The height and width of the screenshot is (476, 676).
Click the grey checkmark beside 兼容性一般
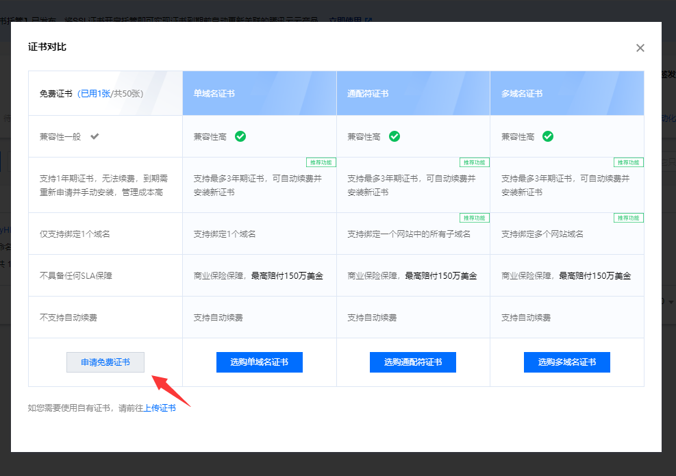point(95,136)
